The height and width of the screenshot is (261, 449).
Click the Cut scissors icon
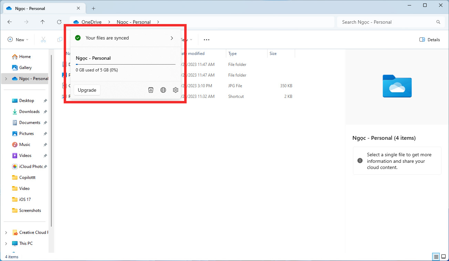[x=43, y=39]
